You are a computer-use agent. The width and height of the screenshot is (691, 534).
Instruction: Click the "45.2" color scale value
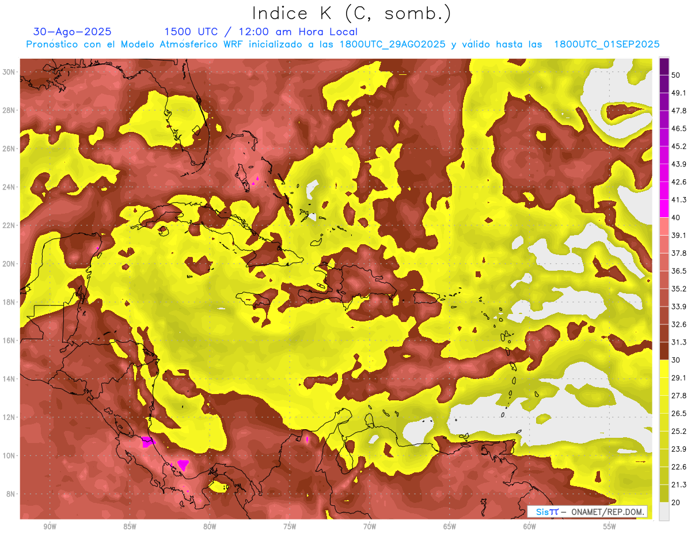click(x=679, y=146)
